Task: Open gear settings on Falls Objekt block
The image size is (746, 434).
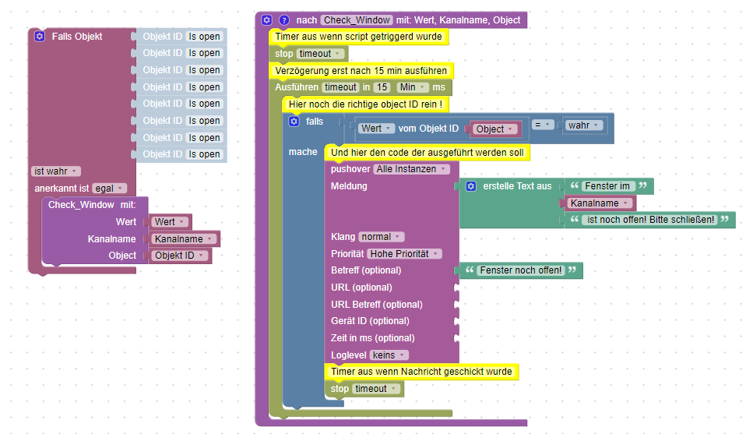Action: (40, 36)
